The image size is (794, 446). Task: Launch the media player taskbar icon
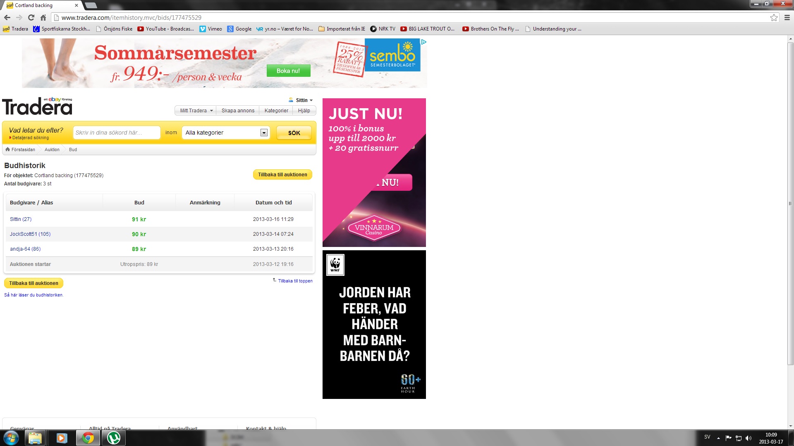[x=62, y=438]
